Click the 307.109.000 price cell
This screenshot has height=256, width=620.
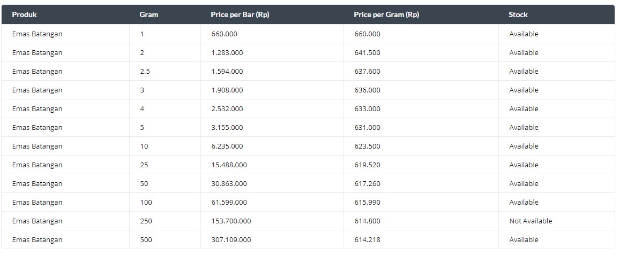click(x=231, y=240)
